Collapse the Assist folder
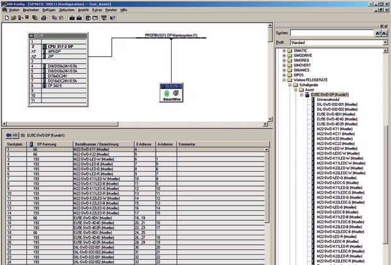The width and height of the screenshot is (391, 265). [296, 90]
